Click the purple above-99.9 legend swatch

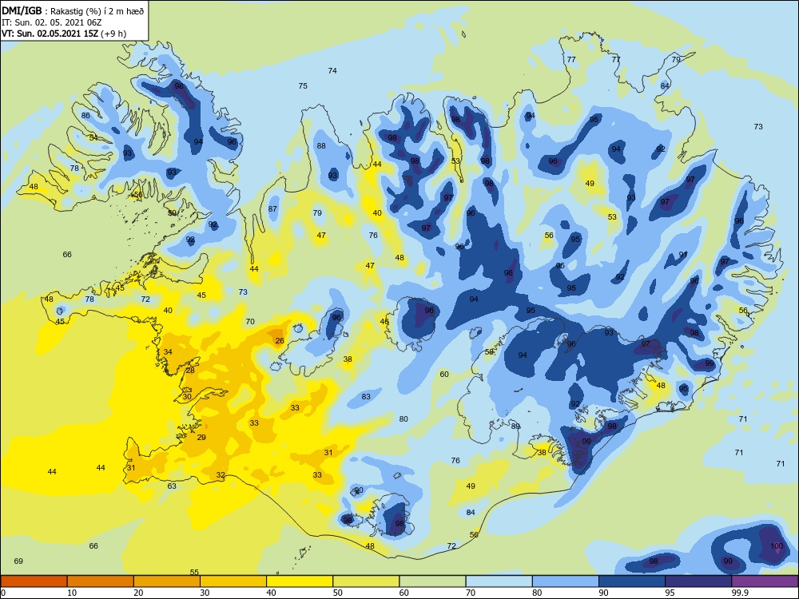pos(765,581)
